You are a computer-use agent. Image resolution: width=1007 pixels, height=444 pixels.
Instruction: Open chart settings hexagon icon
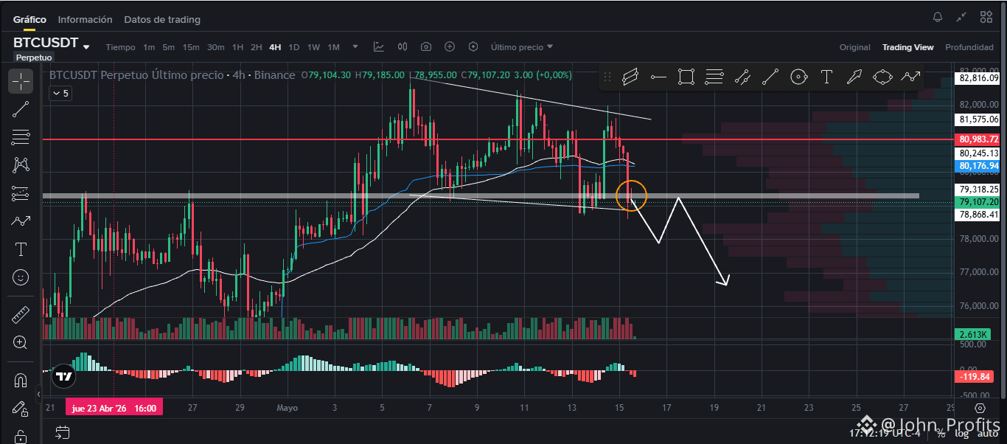coord(473,46)
